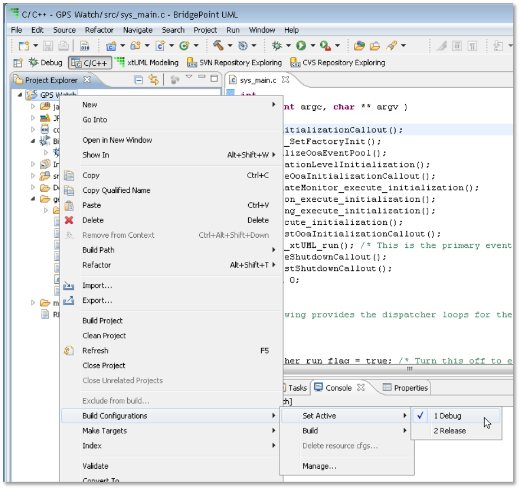Switch to the xtUML Modeling perspective
The width and height of the screenshot is (520, 489).
(146, 62)
